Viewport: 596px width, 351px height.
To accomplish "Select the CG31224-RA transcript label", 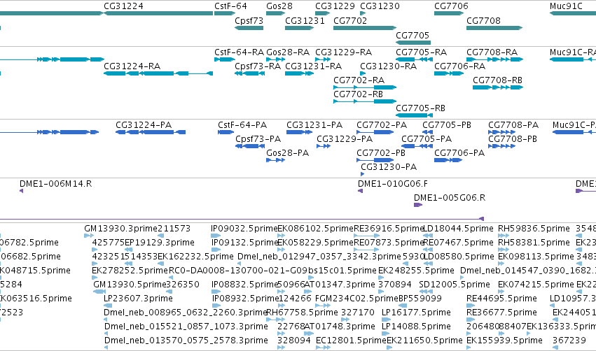I will (132, 66).
